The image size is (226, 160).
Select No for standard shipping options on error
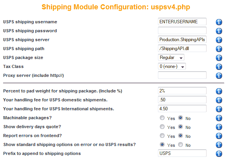pyautogui.click(x=180, y=144)
